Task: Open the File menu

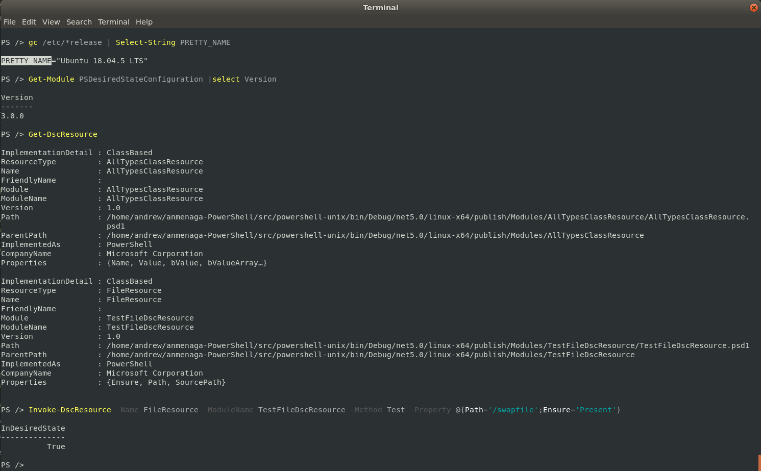Action: pyautogui.click(x=10, y=22)
